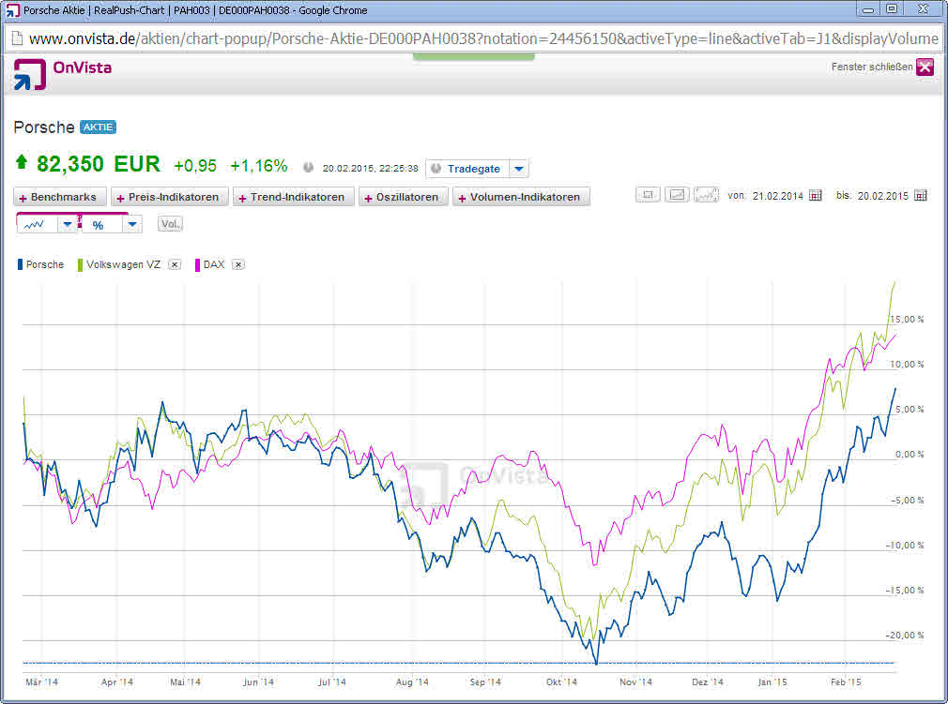Open the 'von' date calendar picker

(x=816, y=196)
